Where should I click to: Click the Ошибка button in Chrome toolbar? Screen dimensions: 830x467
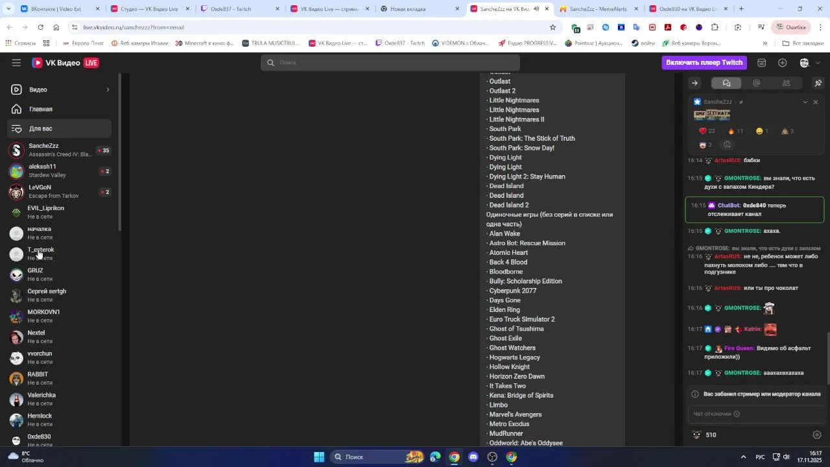click(x=790, y=27)
